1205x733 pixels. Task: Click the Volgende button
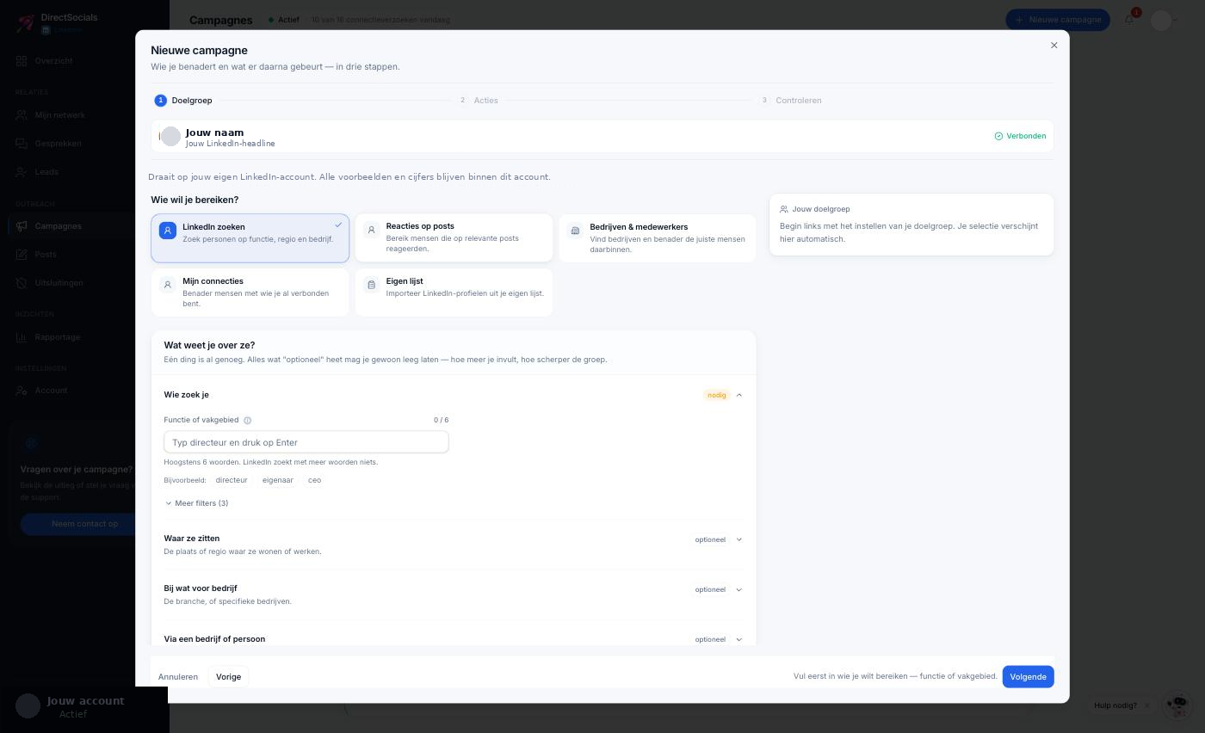coord(1028,677)
